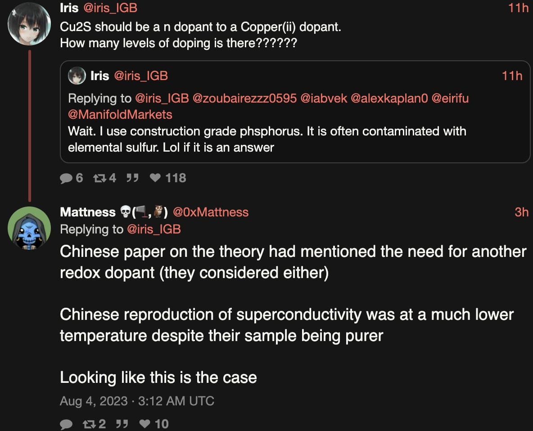This screenshot has height=431, width=533.
Task: Click the retweet icon showing 4 retweets
Action: click(98, 178)
